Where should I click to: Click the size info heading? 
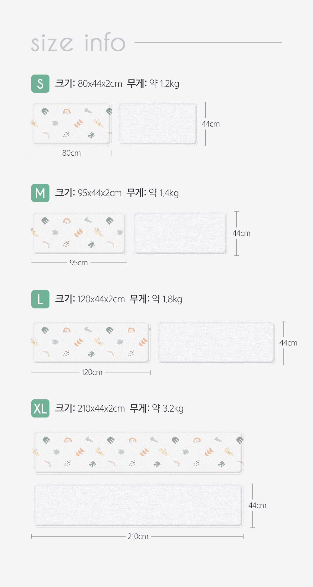(78, 43)
